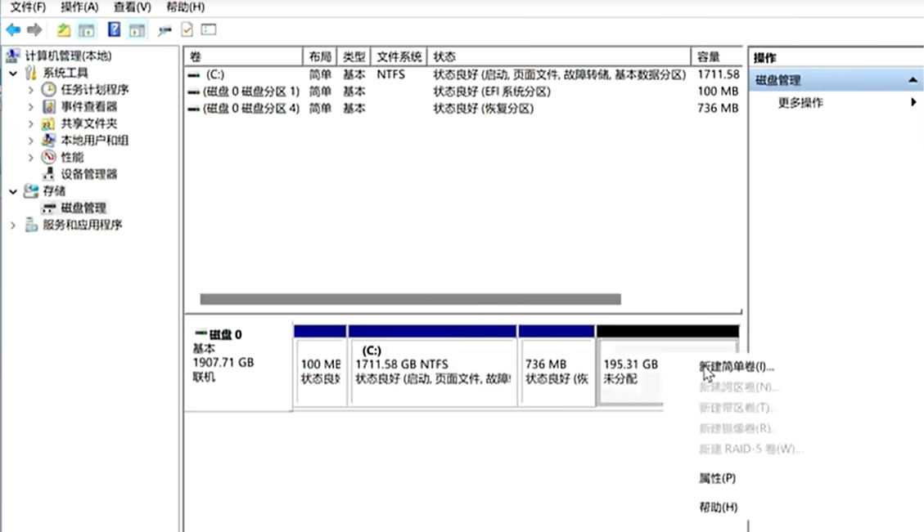924x532 pixels.
Task: Toggle the action pane icon in toolbar
Action: pos(137,30)
